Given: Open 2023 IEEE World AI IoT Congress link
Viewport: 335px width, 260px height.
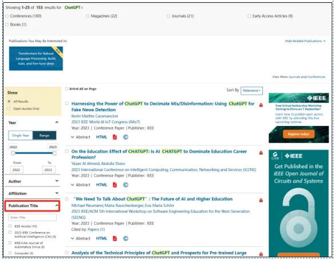Looking at the screenshot, I should pyautogui.click(x=106, y=122).
